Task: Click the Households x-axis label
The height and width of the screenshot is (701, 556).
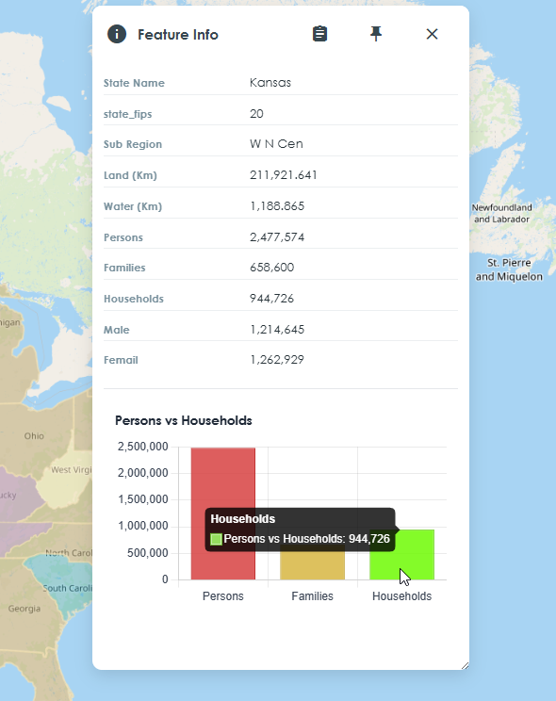Action: [x=401, y=596]
